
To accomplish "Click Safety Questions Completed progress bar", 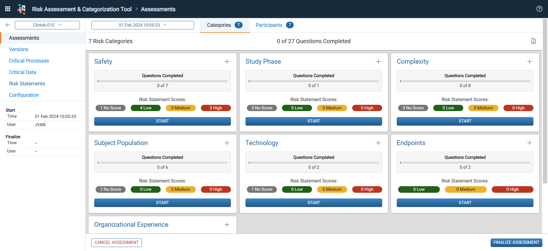I will (163, 81).
